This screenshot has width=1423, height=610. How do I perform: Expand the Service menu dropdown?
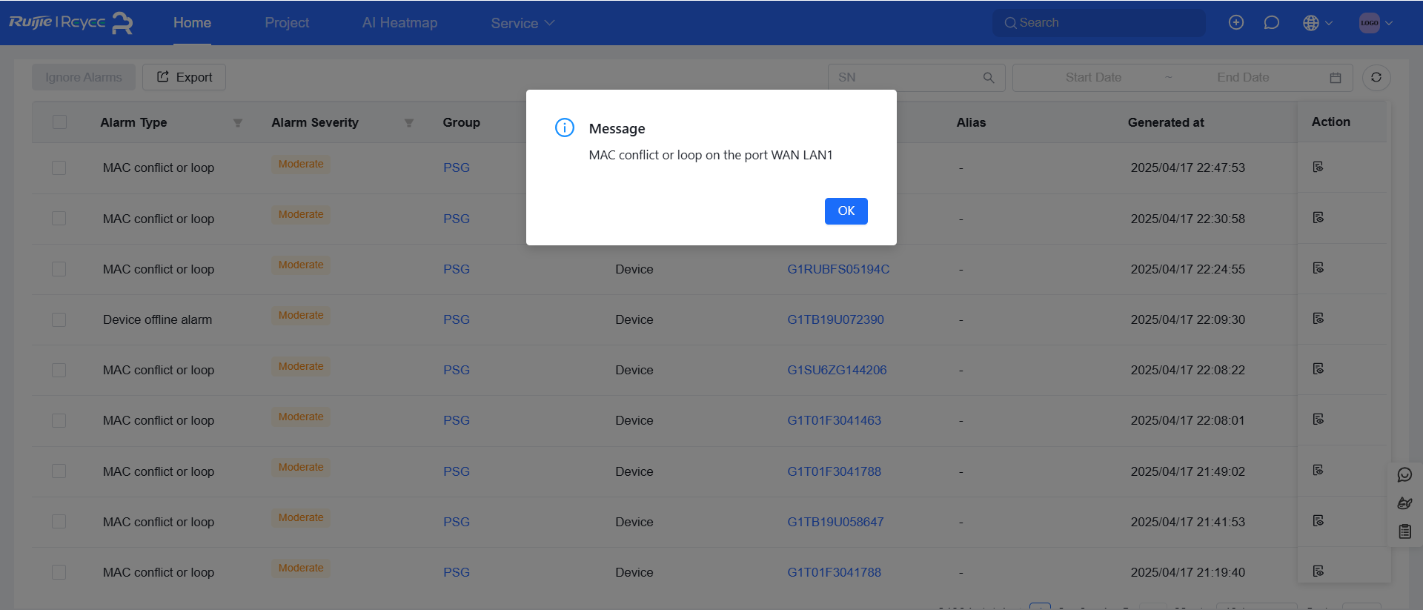coord(523,23)
